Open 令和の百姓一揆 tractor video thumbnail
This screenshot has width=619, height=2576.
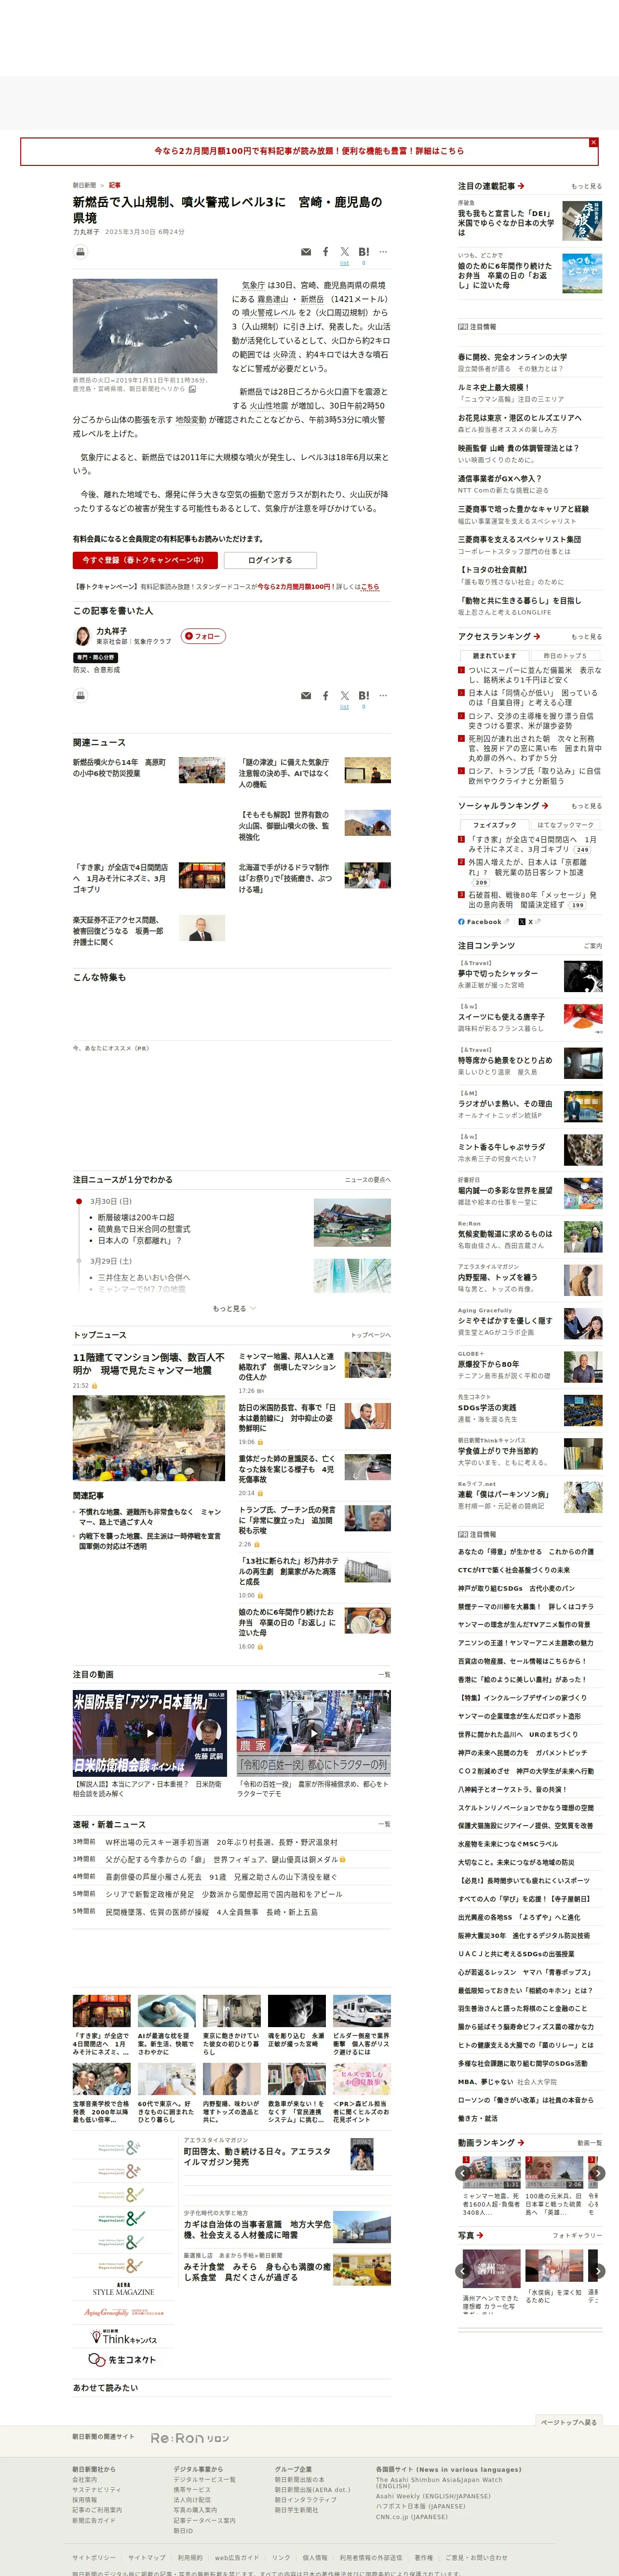[313, 1733]
